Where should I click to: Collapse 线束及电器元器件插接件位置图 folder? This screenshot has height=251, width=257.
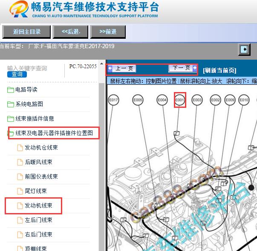[x=54, y=133]
